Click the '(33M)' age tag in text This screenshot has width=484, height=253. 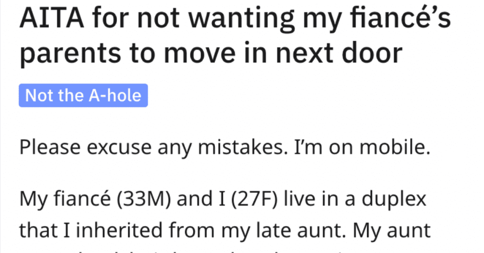pos(144,199)
